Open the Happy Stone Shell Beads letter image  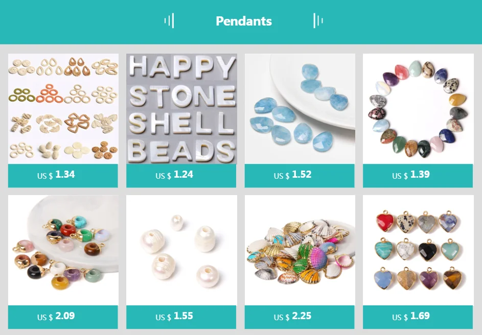tap(181, 109)
